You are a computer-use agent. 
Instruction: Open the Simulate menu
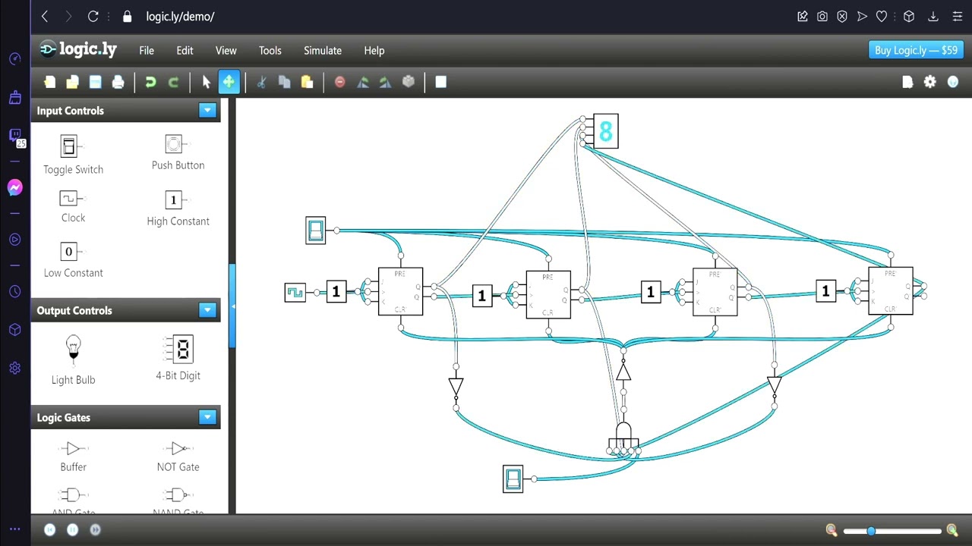323,51
